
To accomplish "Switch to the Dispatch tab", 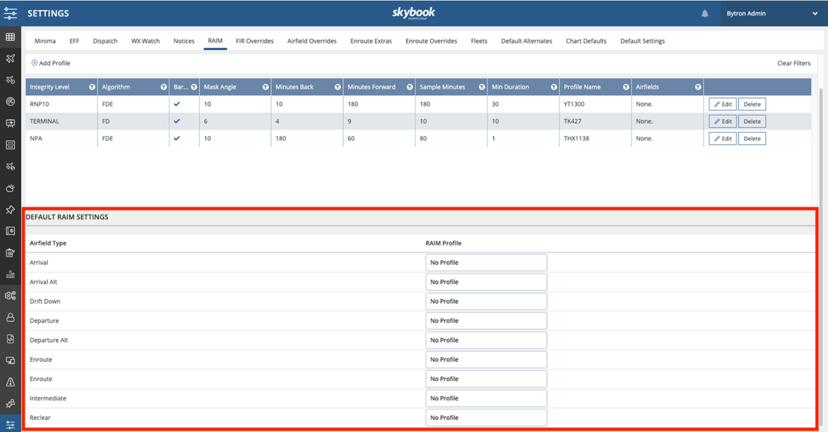I will pos(105,41).
